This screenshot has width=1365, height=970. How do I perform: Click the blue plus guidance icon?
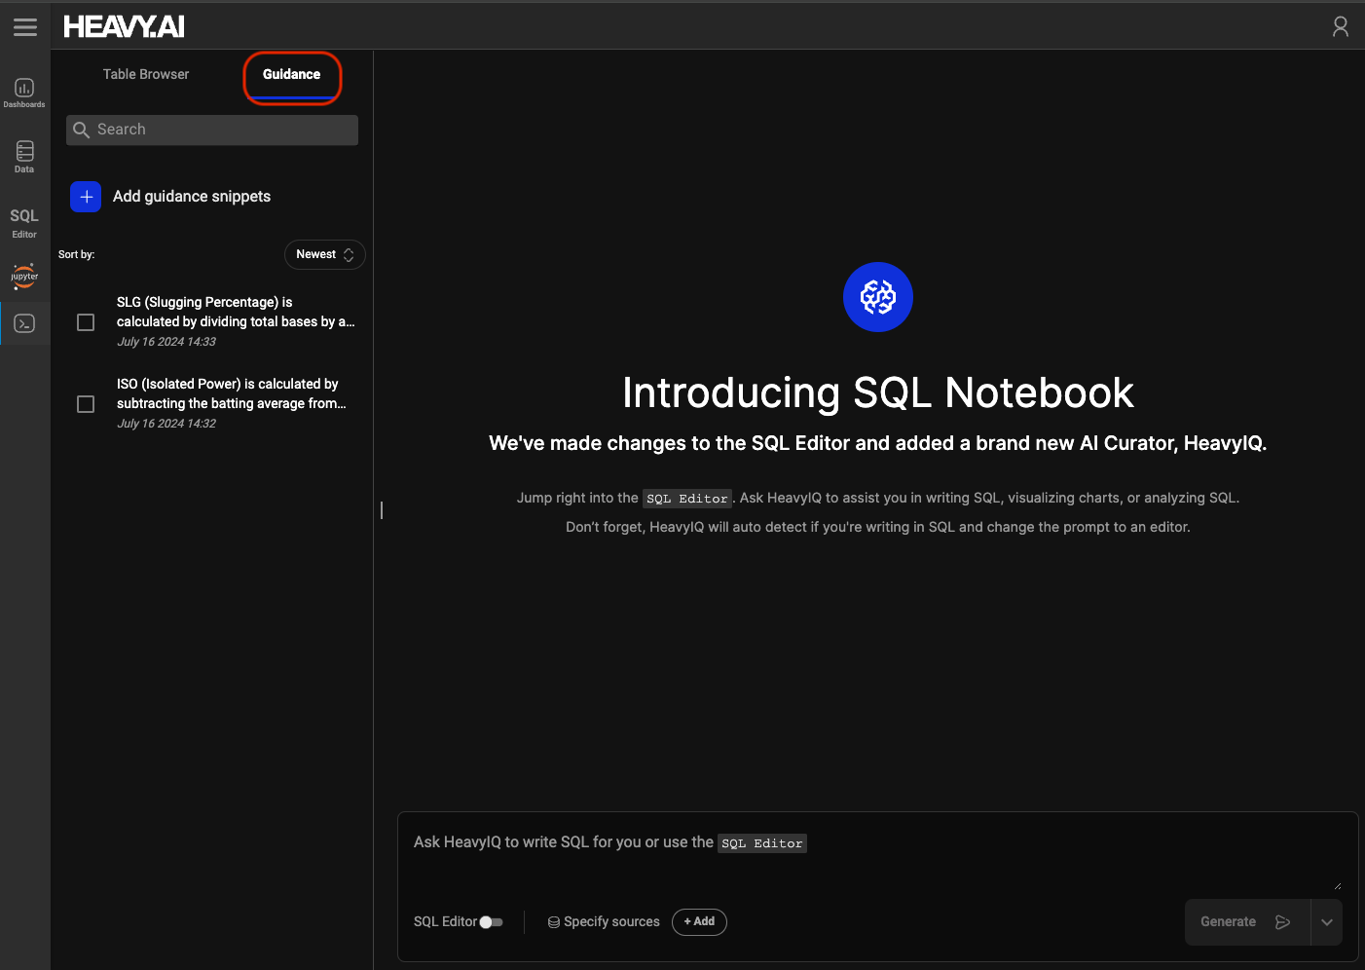click(86, 197)
